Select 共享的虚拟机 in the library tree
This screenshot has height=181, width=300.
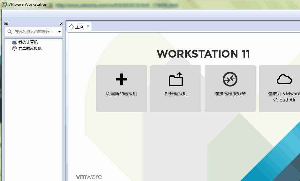[30, 49]
